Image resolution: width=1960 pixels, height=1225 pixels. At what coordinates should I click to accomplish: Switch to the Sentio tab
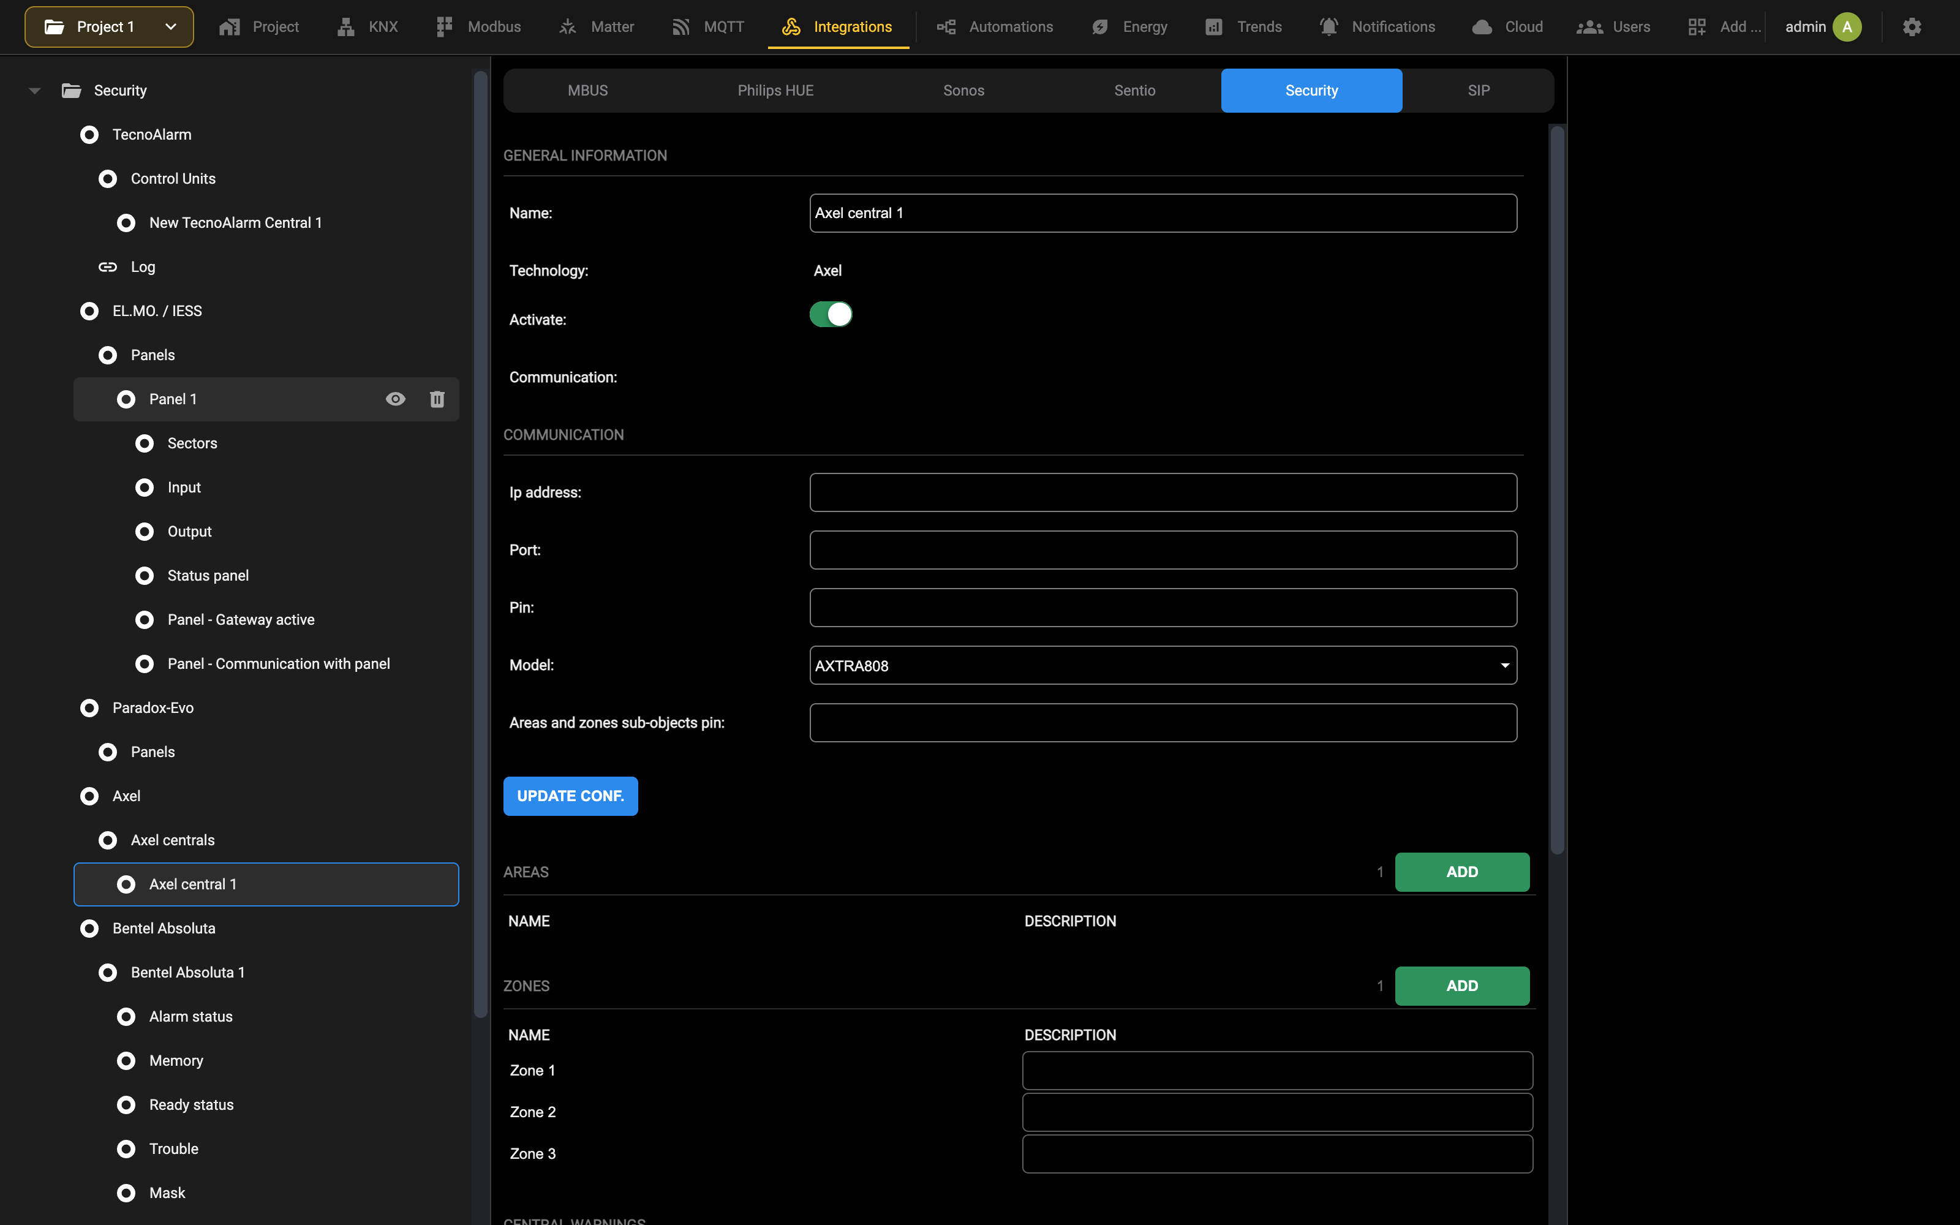click(x=1135, y=91)
